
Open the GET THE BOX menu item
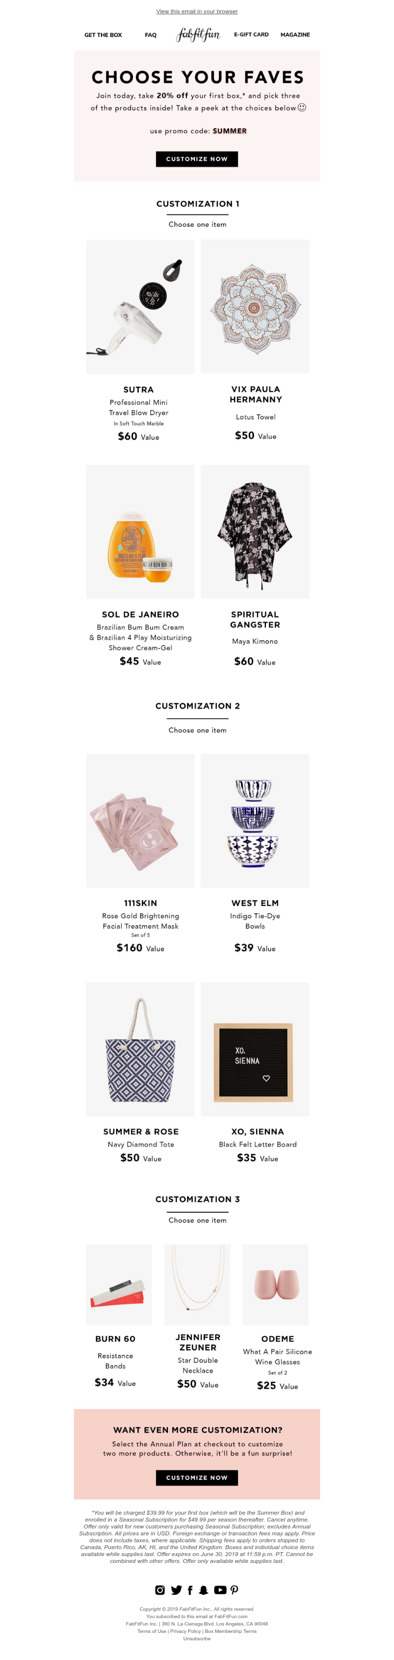pyautogui.click(x=103, y=35)
